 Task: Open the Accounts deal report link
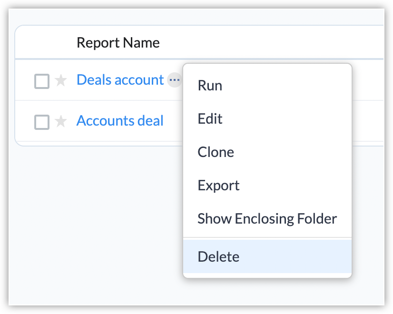[120, 121]
